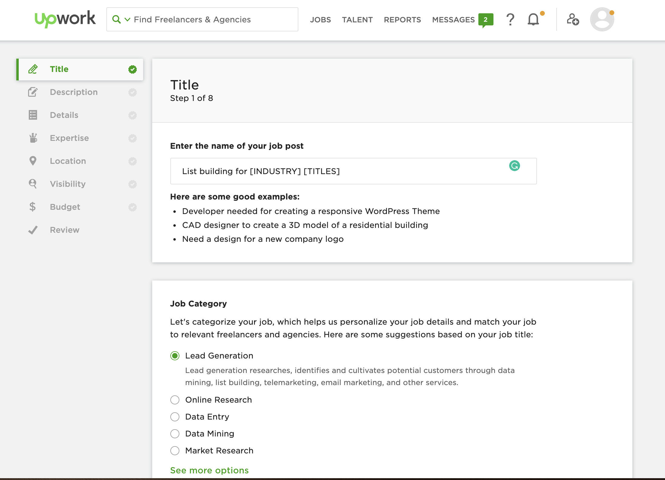Click the Grammarly icon in title field

point(514,166)
